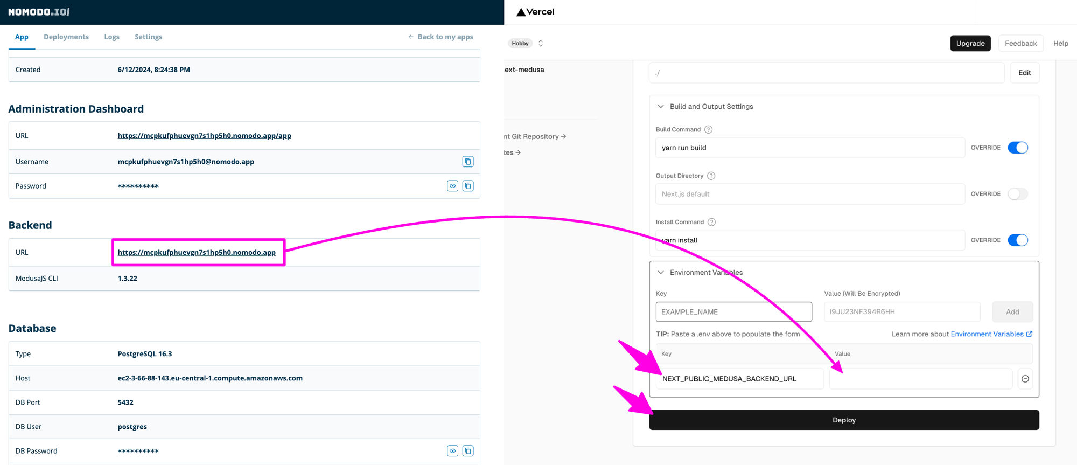Screen dimensions: 1077x465
Task: Click the Vercel logo
Action: 535,12
